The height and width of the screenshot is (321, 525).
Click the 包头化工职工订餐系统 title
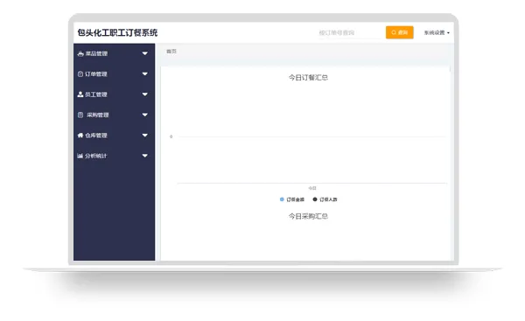[117, 33]
